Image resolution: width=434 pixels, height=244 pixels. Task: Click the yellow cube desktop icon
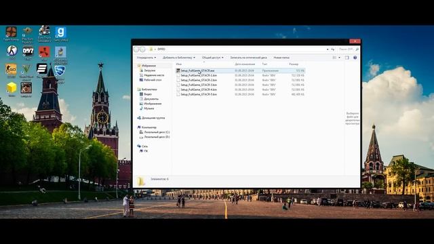tap(12, 88)
